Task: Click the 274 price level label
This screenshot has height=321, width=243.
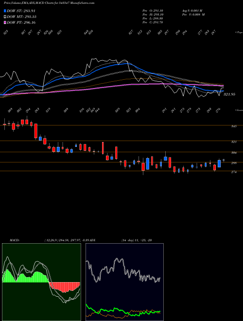Action: (234, 172)
